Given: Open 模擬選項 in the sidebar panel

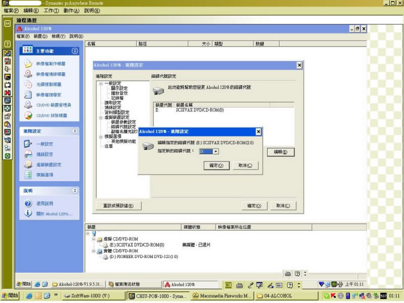Looking at the screenshot, I should [44, 175].
